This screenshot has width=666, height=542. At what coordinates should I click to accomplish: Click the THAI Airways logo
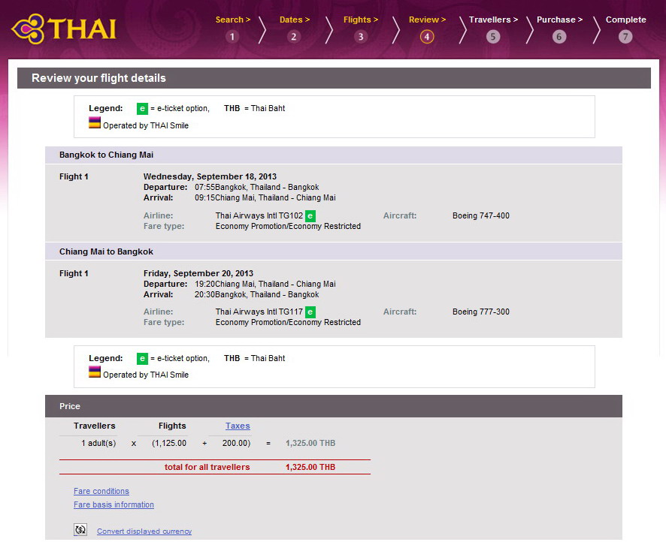(x=64, y=29)
